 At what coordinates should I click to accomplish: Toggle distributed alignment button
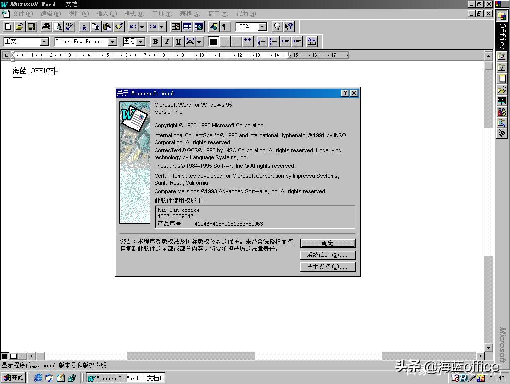click(247, 42)
